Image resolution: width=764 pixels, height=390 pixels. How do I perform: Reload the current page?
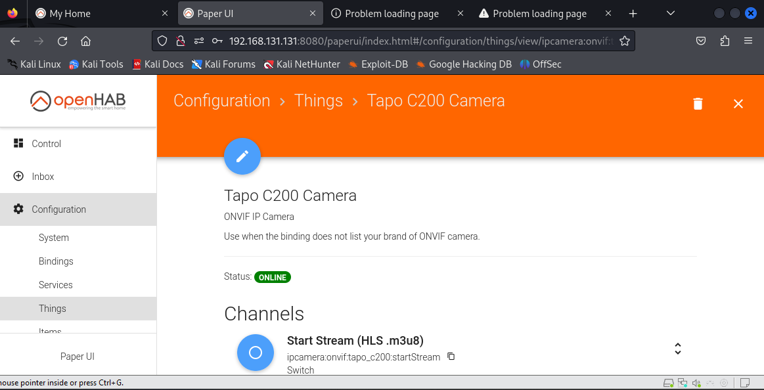tap(62, 41)
